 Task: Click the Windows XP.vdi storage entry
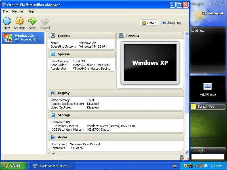click(111, 126)
